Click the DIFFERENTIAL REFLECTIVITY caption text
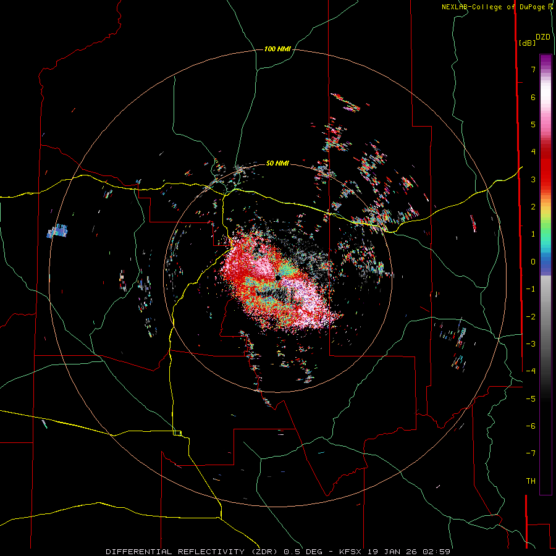The width and height of the screenshot is (556, 556). tap(175, 552)
